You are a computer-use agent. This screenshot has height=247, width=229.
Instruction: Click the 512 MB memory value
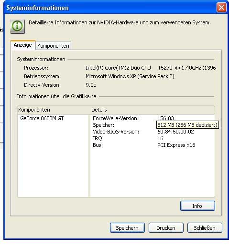coord(187,125)
